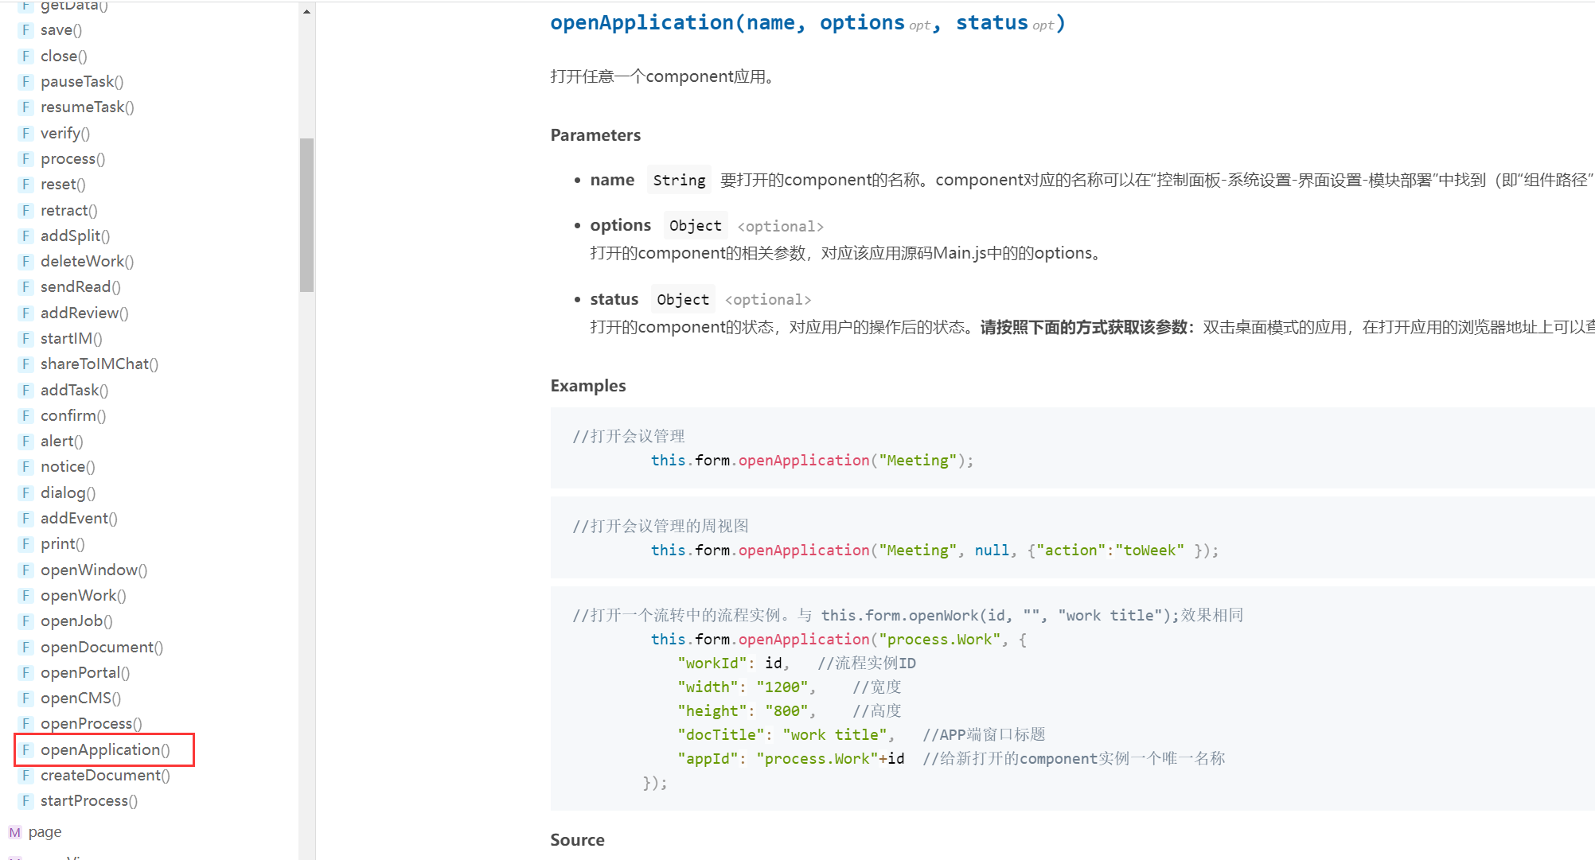Click the F icon next to pauseTask()
1595x860 pixels.
[25, 82]
